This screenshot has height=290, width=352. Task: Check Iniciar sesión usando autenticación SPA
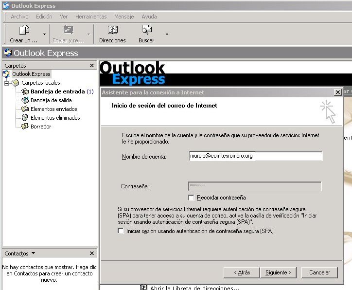tap(121, 231)
